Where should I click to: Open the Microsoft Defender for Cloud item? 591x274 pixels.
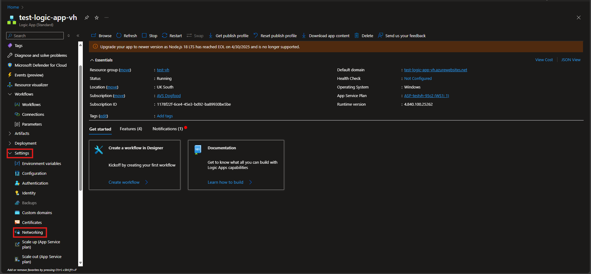pos(40,65)
